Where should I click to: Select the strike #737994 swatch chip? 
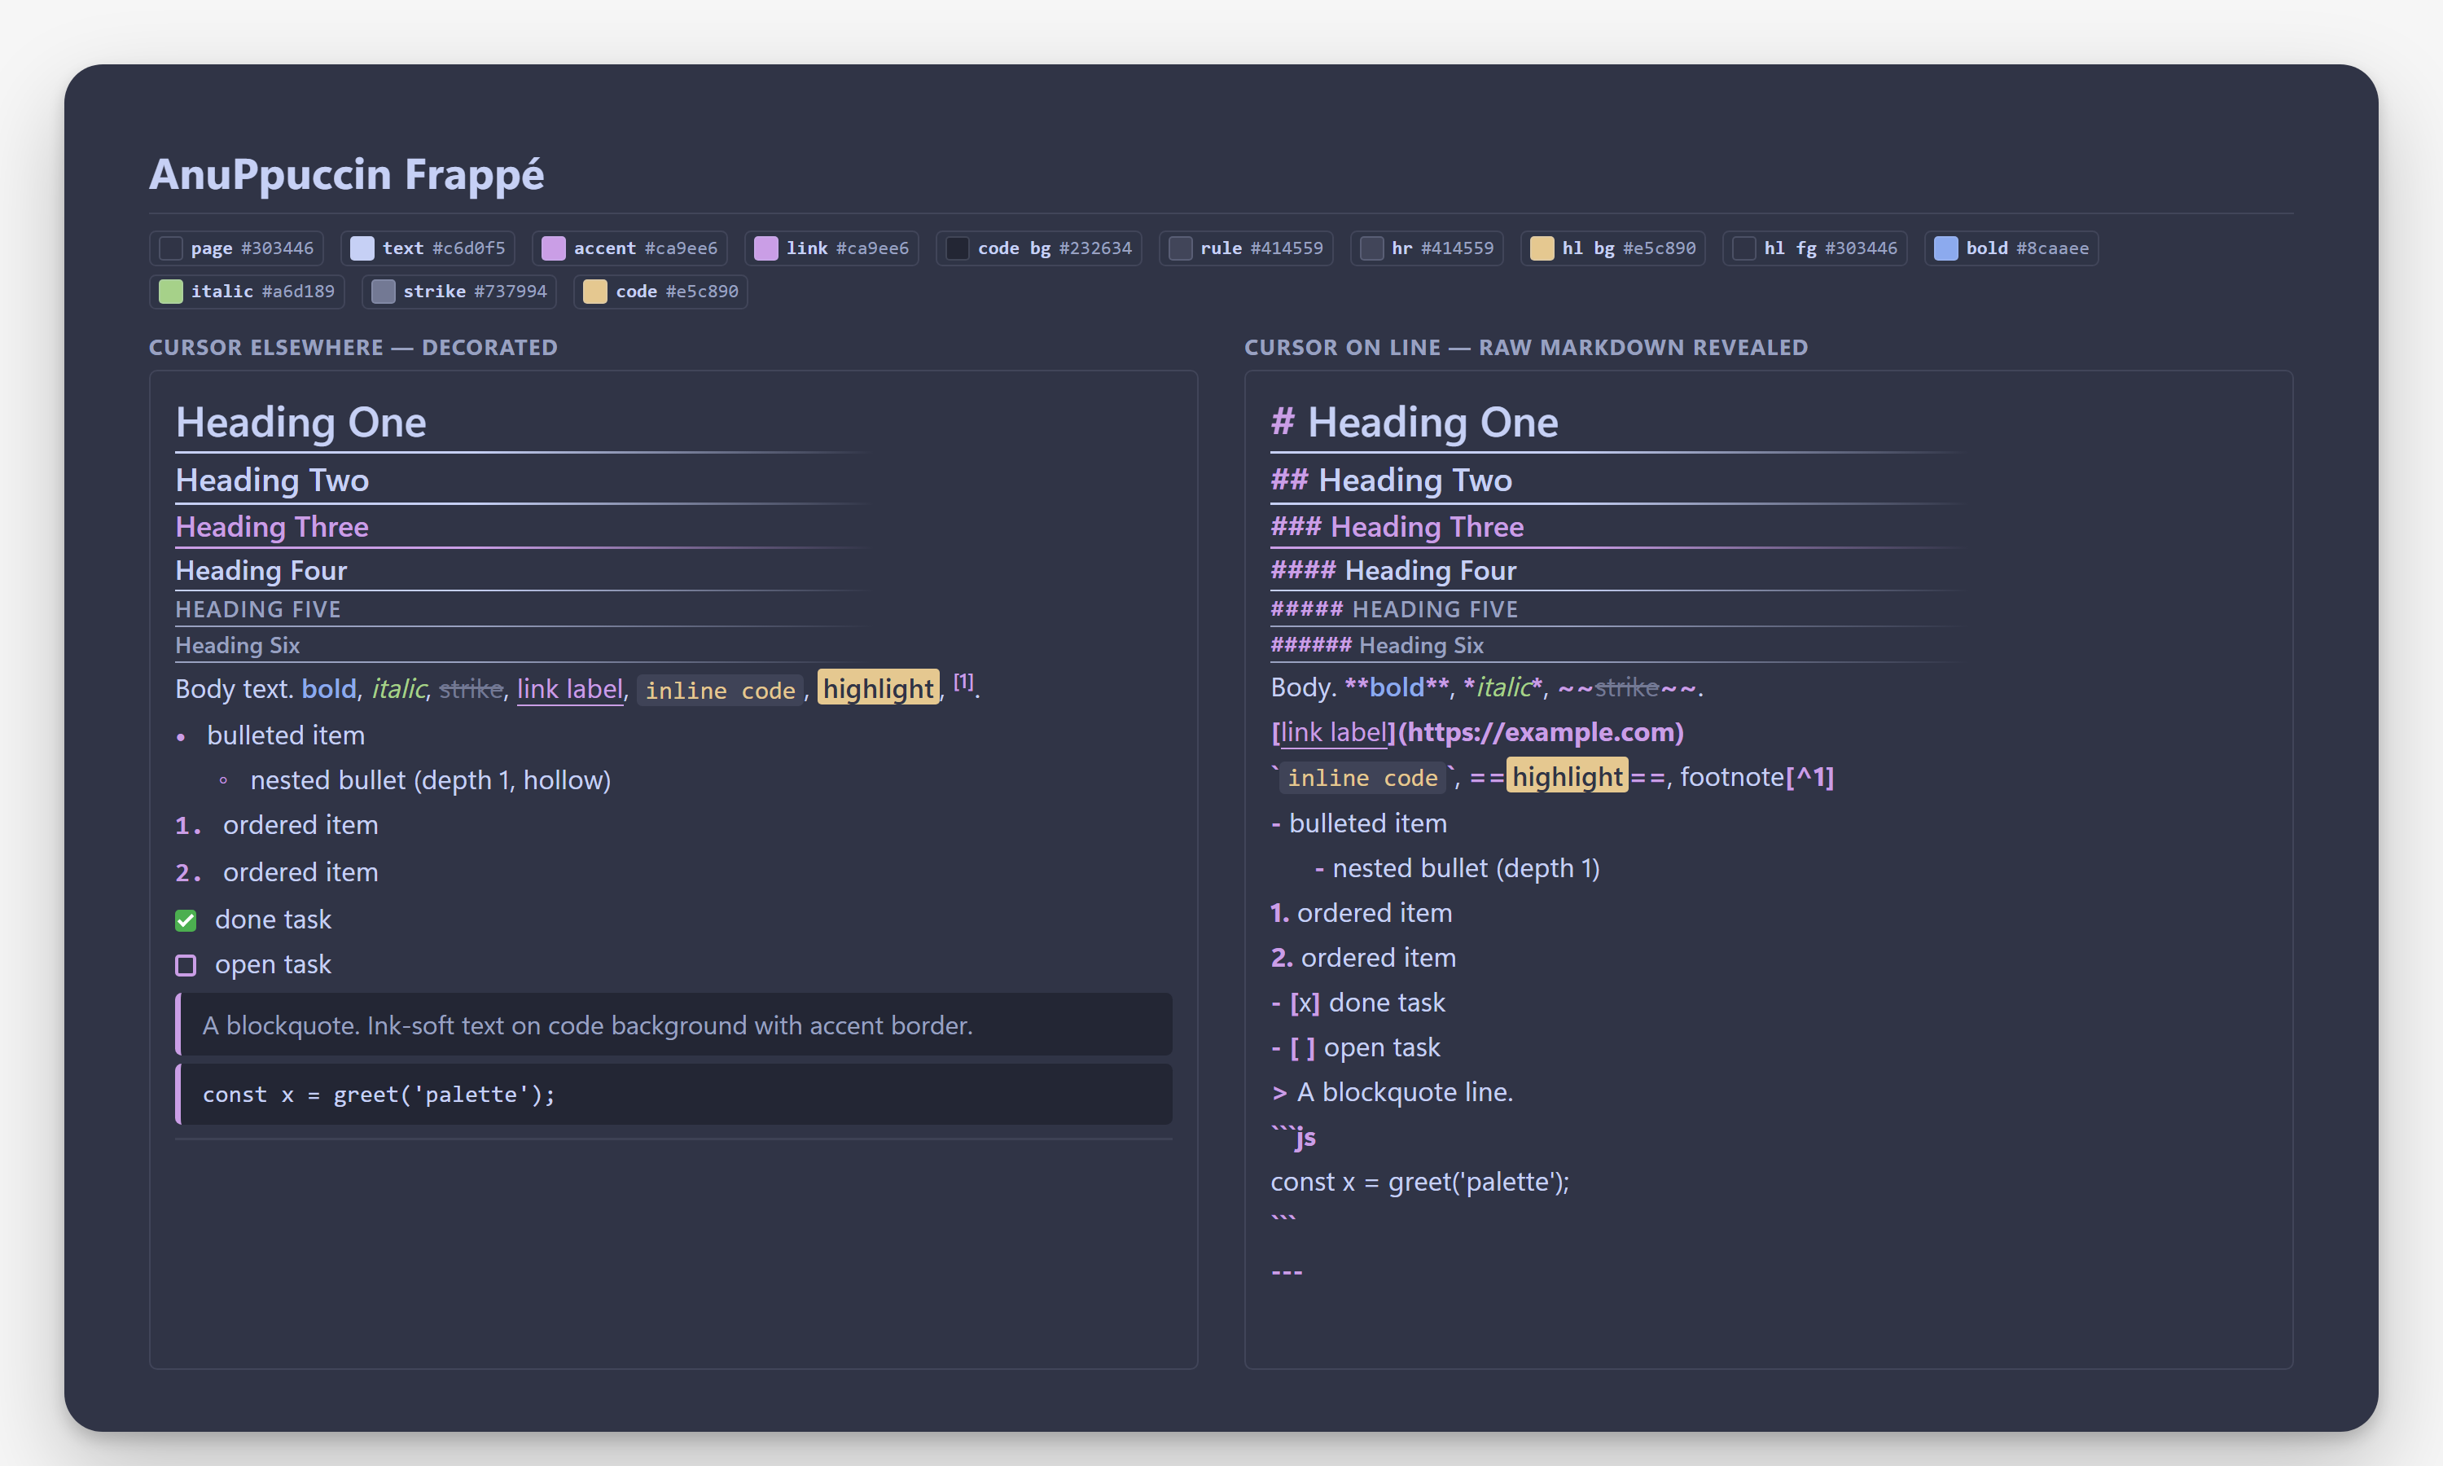pyautogui.click(x=459, y=292)
